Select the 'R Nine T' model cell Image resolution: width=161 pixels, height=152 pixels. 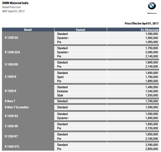(10, 101)
